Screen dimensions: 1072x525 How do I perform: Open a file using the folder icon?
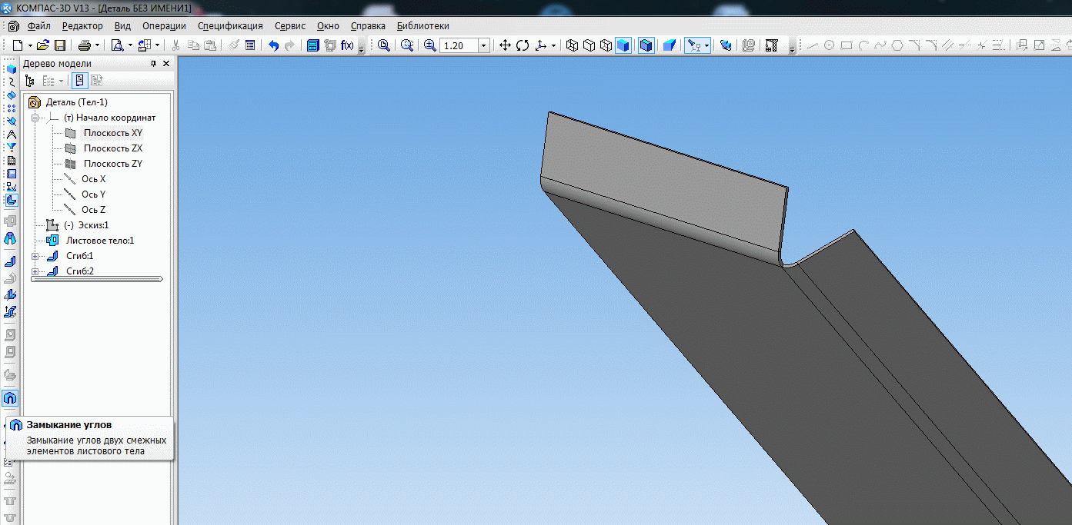pos(43,45)
